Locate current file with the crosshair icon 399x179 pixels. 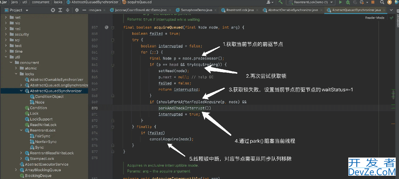(x=53, y=10)
